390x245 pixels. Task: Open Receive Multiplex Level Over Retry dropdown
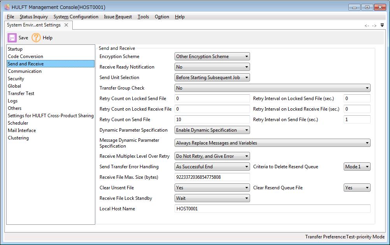click(212, 156)
